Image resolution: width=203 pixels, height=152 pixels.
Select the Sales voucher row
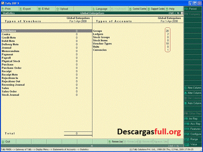[x=46, y=88]
